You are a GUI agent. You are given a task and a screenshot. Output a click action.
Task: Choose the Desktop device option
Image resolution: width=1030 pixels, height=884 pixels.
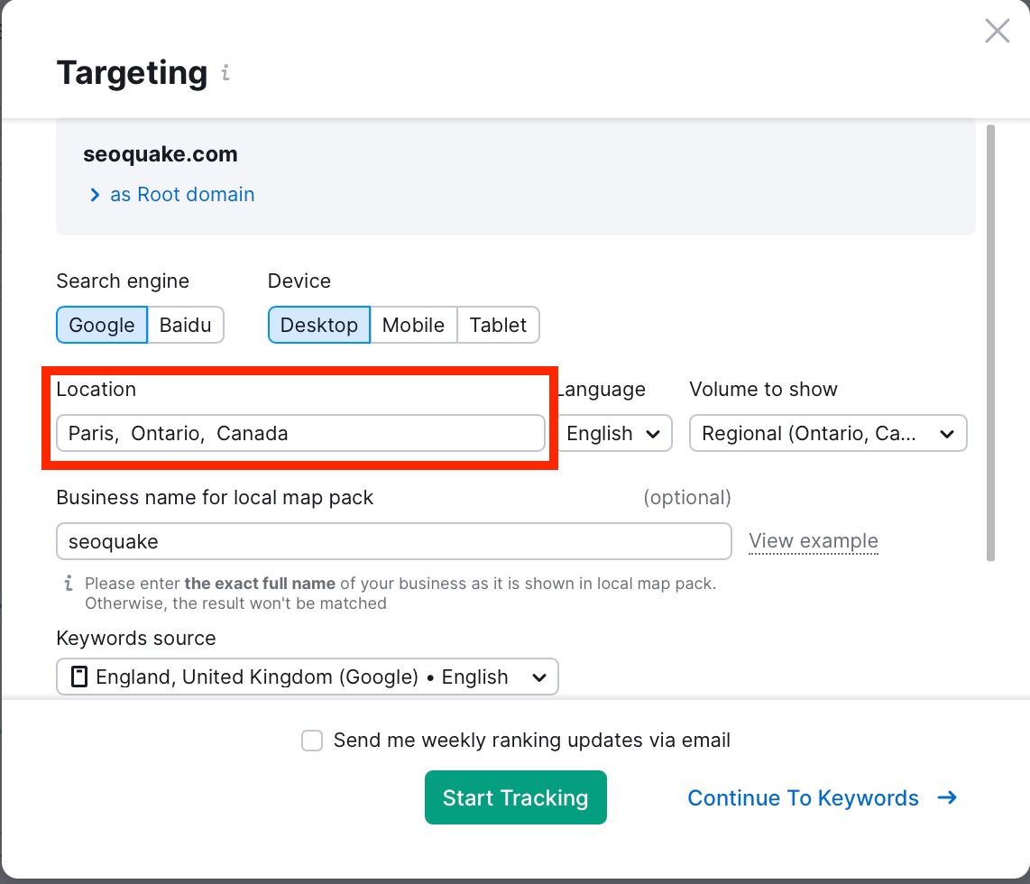[319, 325]
